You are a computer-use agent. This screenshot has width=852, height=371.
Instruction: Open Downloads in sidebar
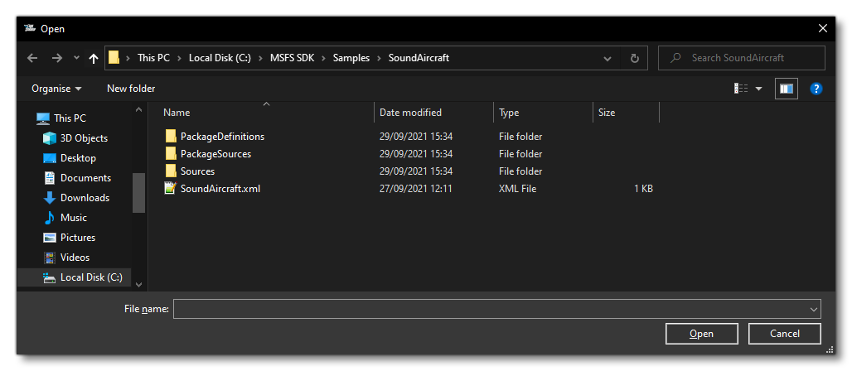[85, 198]
